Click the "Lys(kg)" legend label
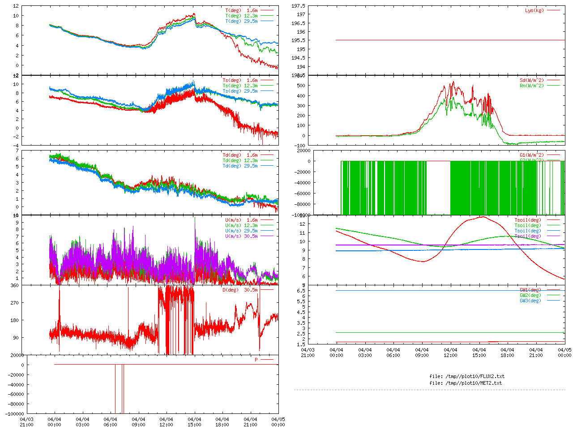 pyautogui.click(x=535, y=10)
